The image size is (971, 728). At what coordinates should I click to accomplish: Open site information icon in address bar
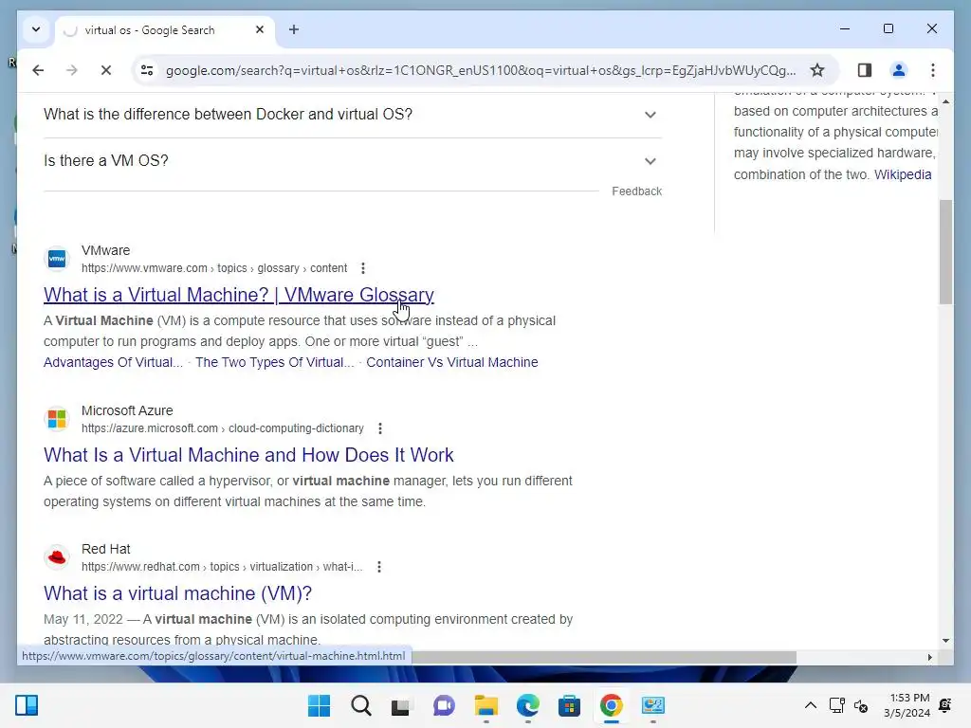[147, 70]
